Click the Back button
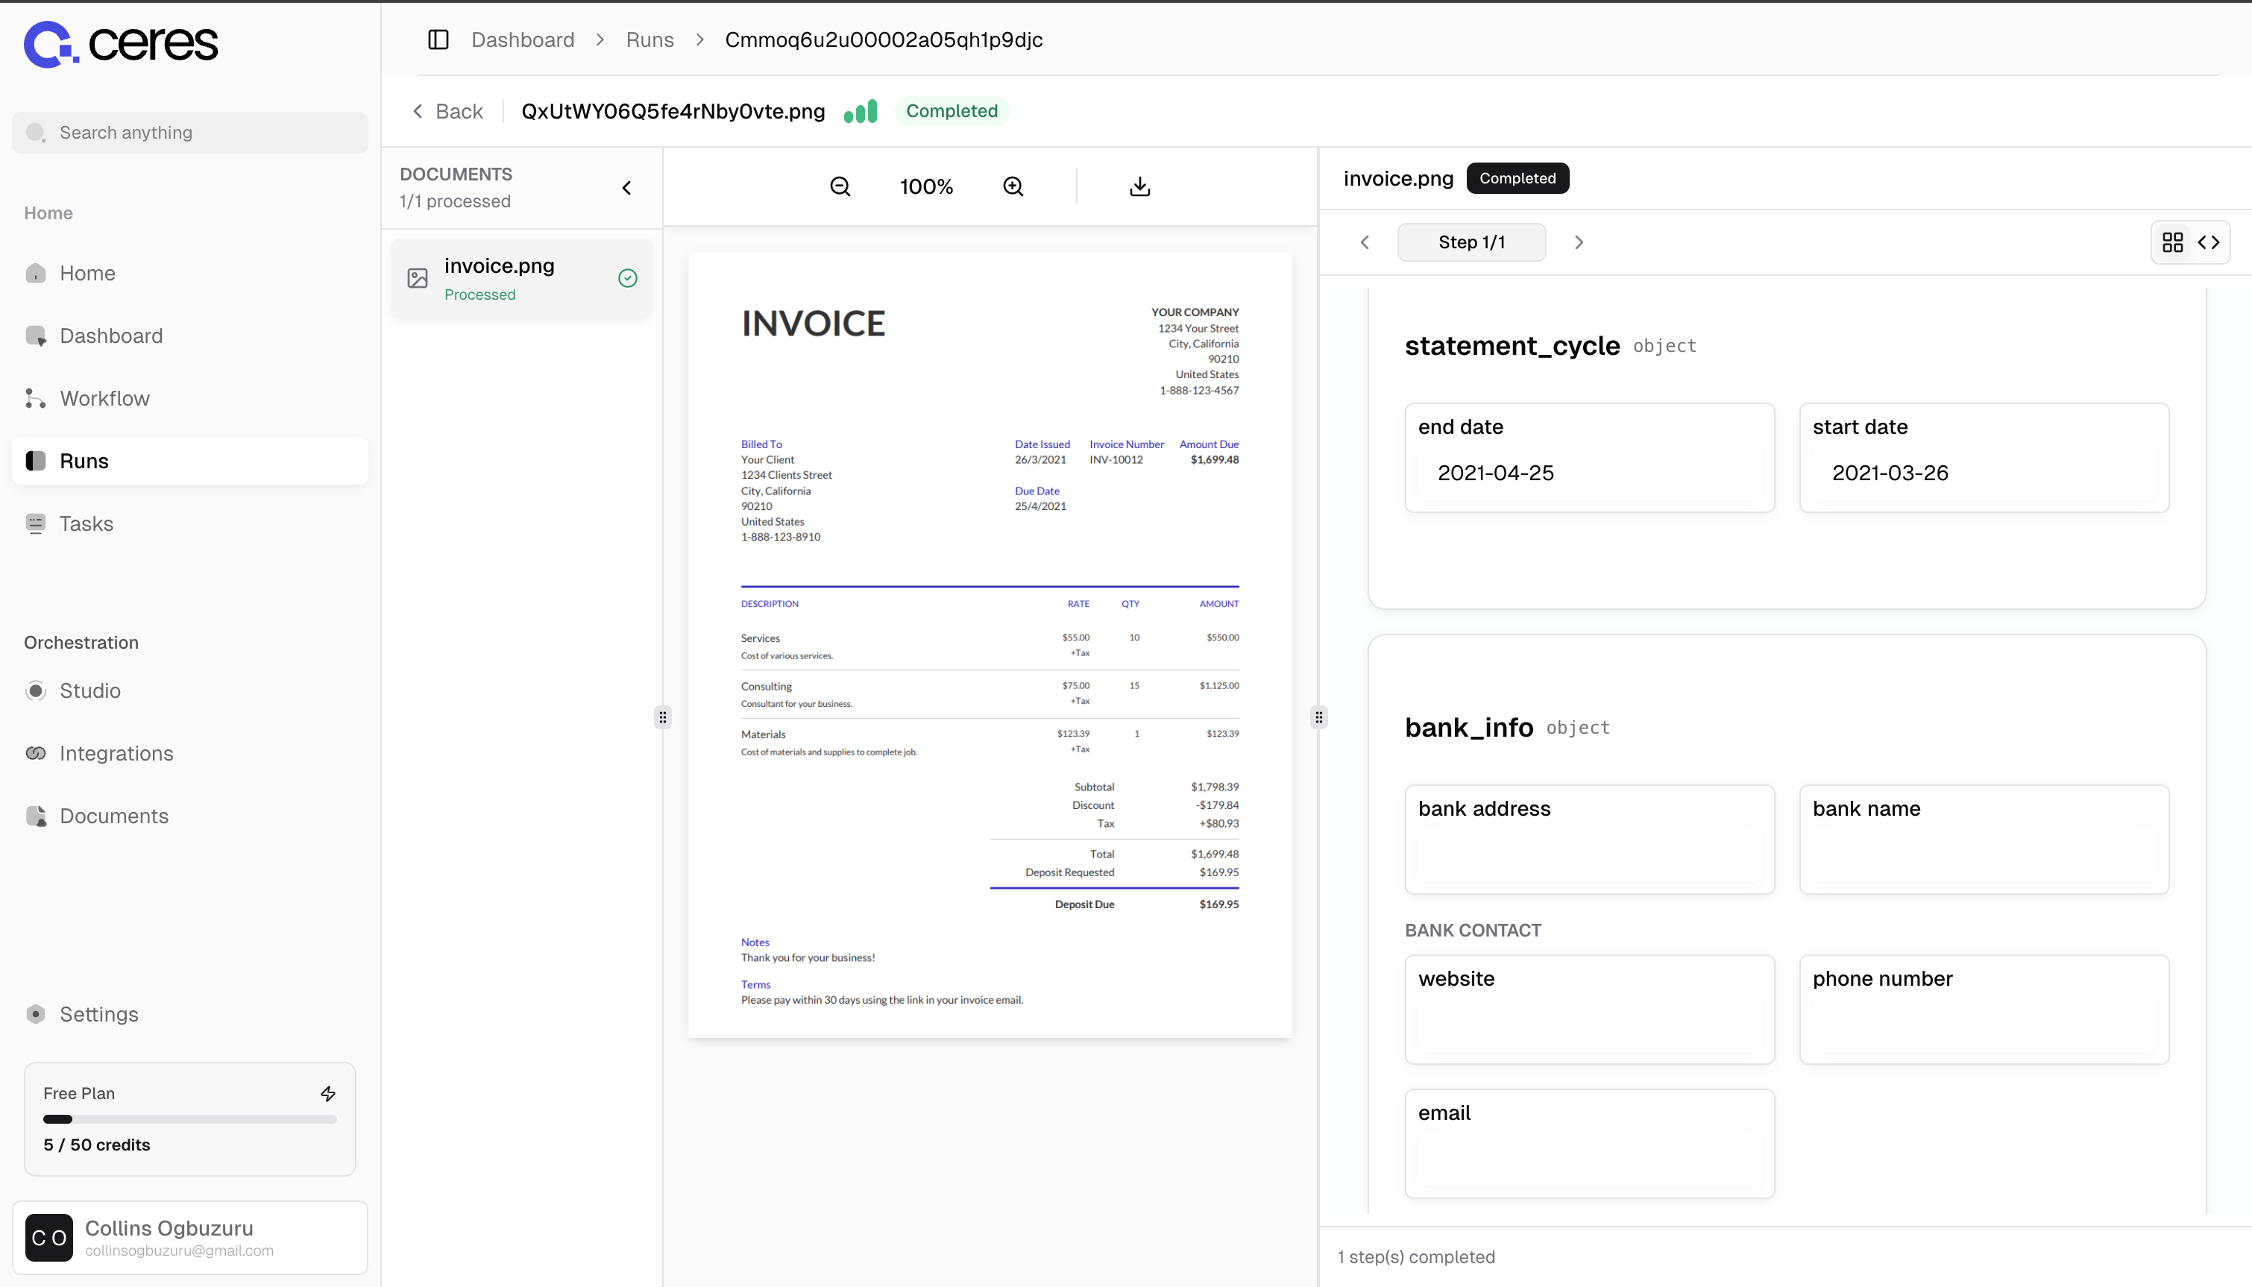 pos(448,111)
